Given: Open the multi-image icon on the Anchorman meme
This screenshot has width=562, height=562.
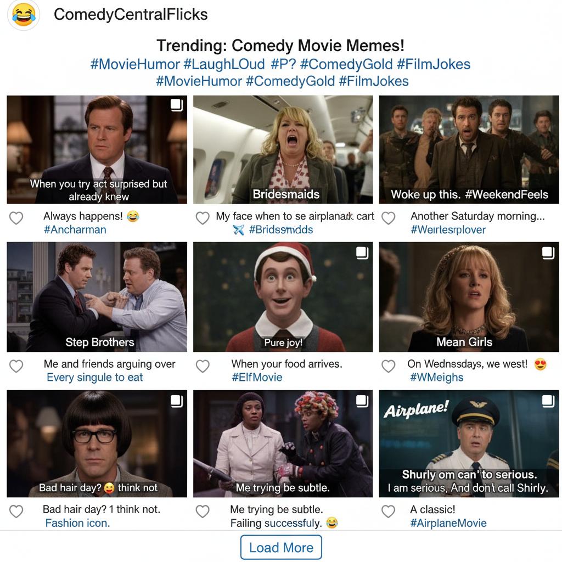Looking at the screenshot, I should pyautogui.click(x=177, y=105).
